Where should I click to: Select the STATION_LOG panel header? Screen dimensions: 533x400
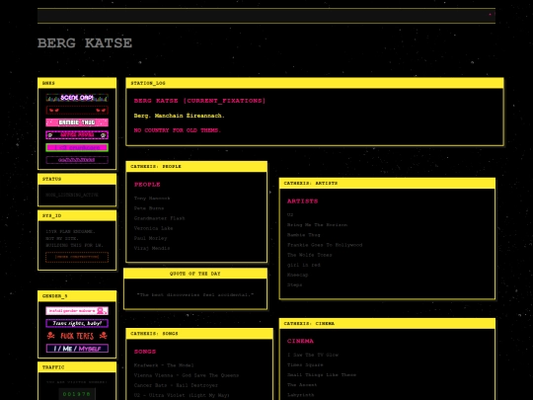click(315, 83)
